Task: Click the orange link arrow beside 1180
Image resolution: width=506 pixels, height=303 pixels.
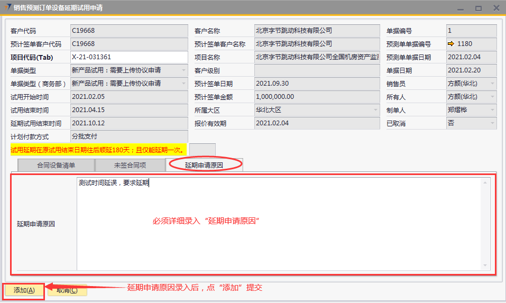Action: coord(451,44)
